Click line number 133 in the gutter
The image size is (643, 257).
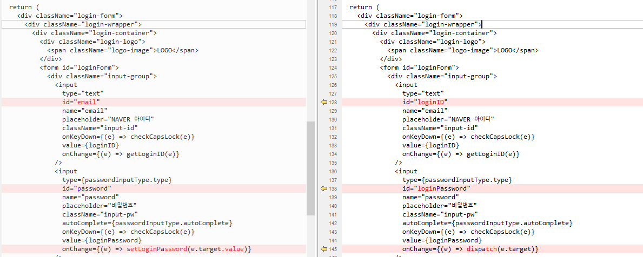click(333, 145)
